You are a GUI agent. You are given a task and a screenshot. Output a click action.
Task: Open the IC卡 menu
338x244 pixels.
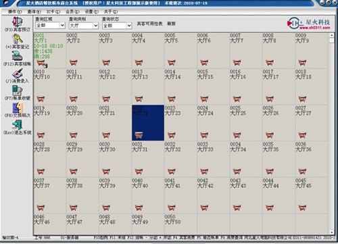pos(53,11)
